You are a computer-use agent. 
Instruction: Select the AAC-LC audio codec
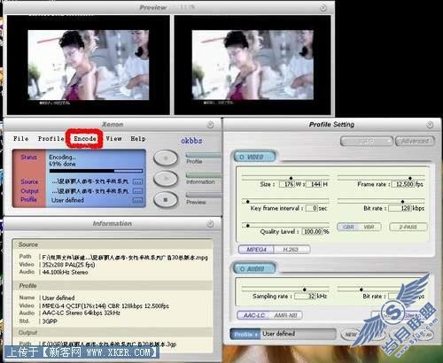[x=254, y=315]
